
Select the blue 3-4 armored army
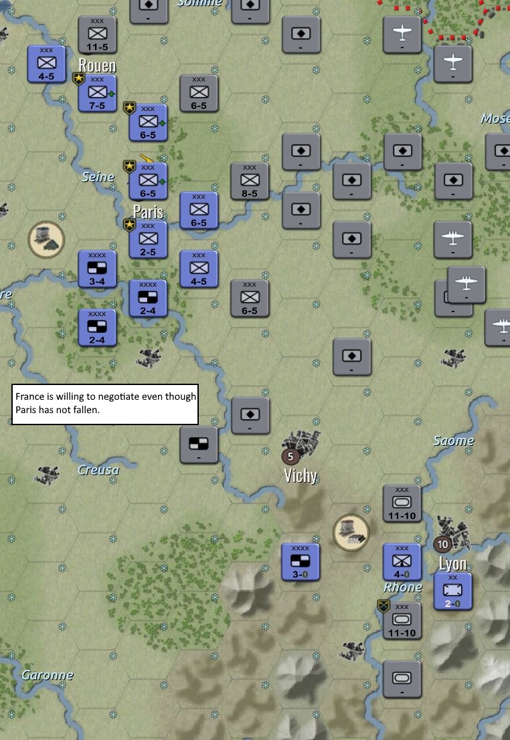point(97,269)
